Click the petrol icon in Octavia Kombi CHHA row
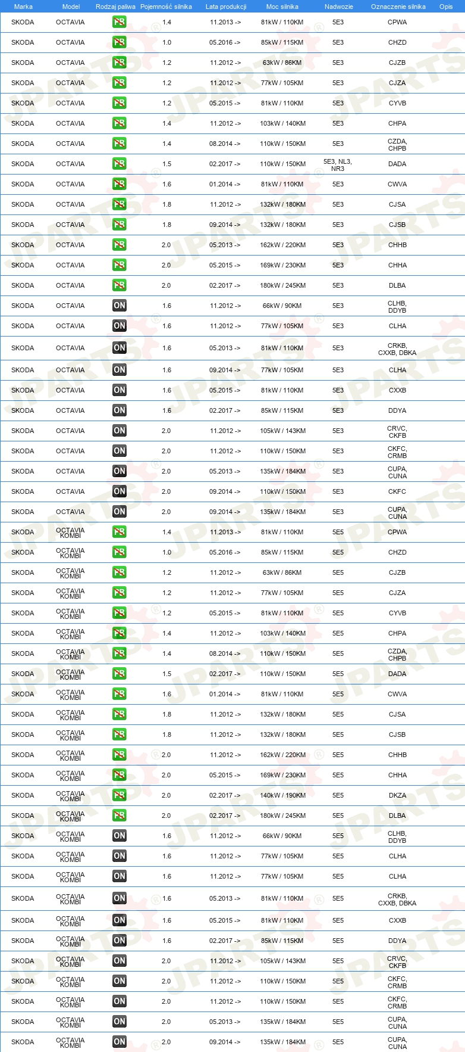This screenshot has height=1052, width=465. tap(120, 775)
